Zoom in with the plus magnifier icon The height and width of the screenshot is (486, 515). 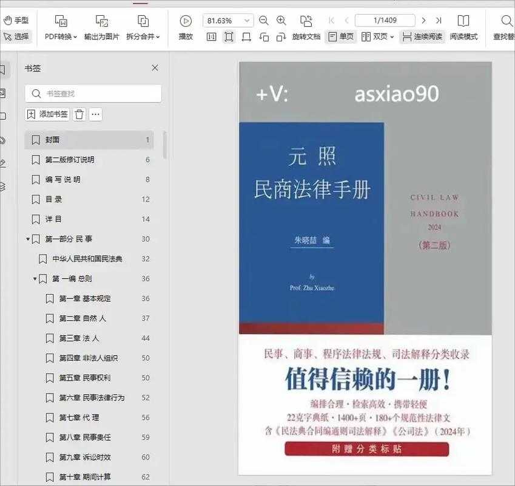click(281, 20)
